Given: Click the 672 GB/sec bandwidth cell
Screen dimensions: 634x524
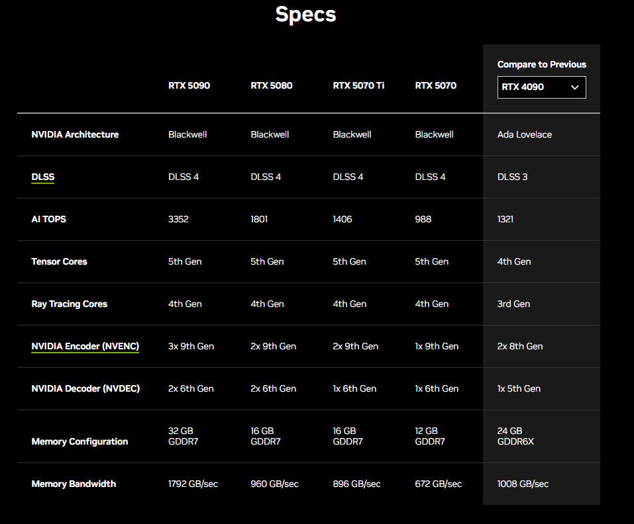Looking at the screenshot, I should point(439,484).
